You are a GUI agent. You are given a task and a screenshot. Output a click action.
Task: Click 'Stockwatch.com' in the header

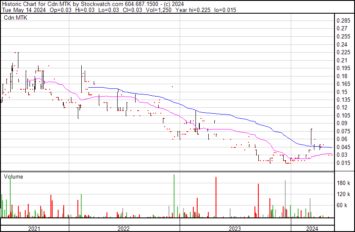[102, 4]
